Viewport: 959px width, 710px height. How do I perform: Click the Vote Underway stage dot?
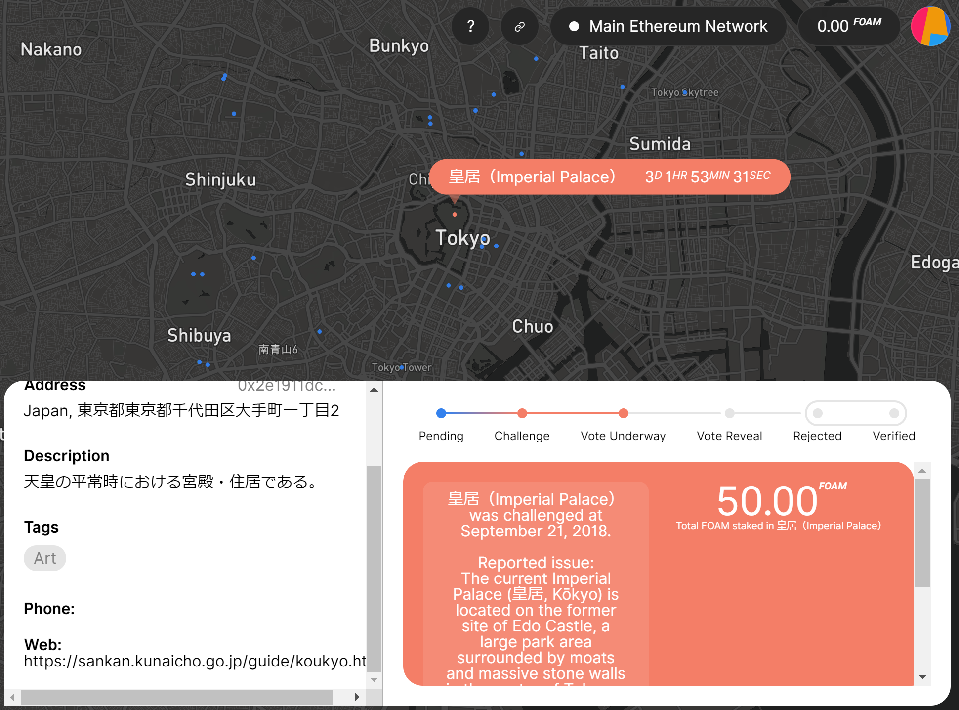point(624,413)
